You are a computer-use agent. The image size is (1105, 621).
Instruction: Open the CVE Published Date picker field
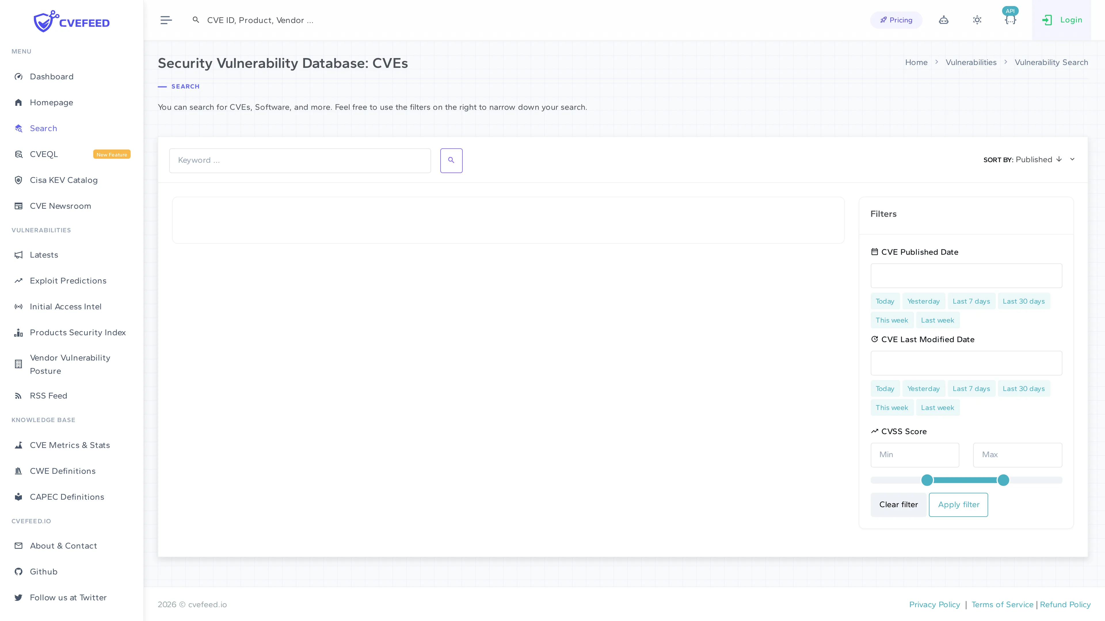[966, 276]
